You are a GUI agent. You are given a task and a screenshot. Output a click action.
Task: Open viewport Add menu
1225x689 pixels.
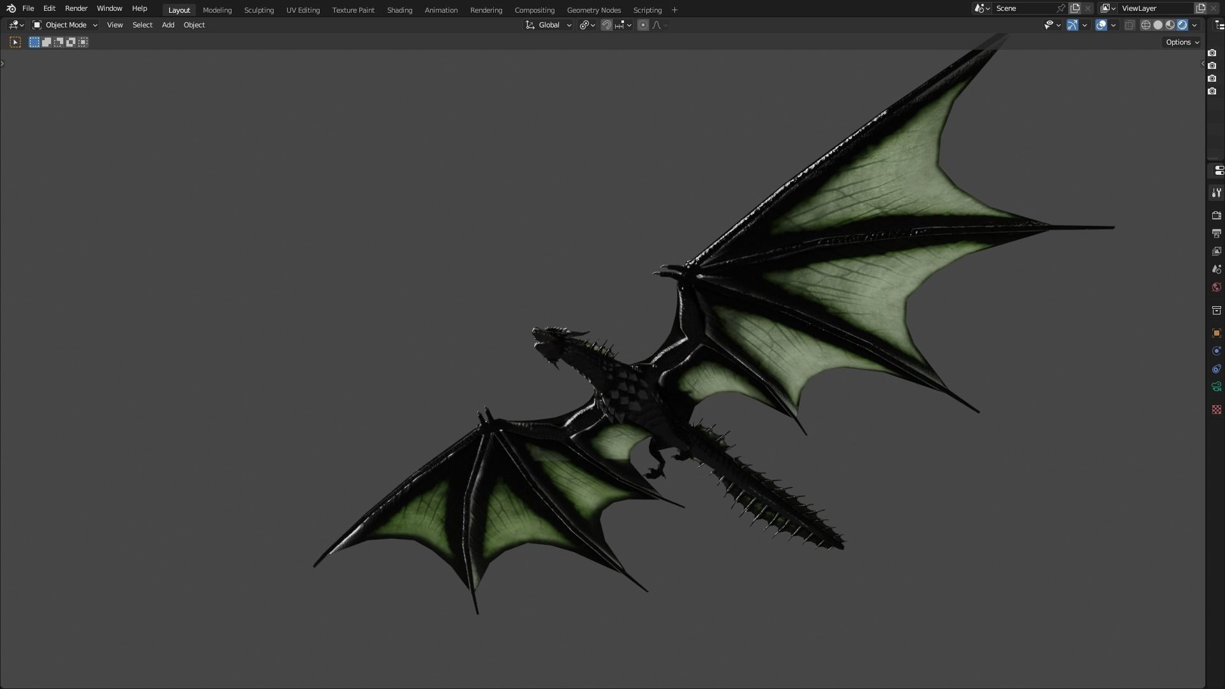pos(168,25)
